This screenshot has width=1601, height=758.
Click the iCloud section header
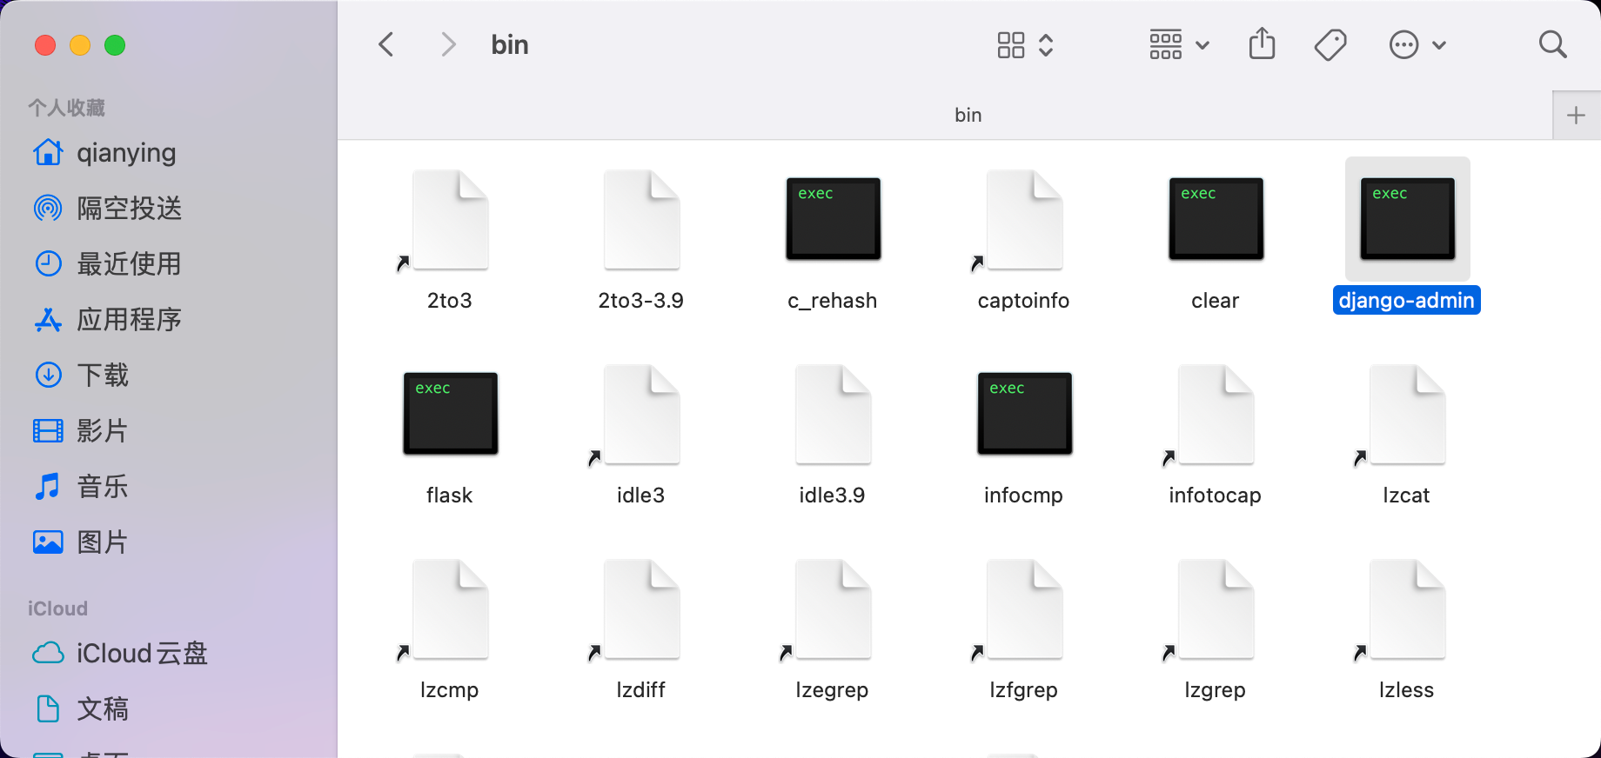click(x=57, y=608)
